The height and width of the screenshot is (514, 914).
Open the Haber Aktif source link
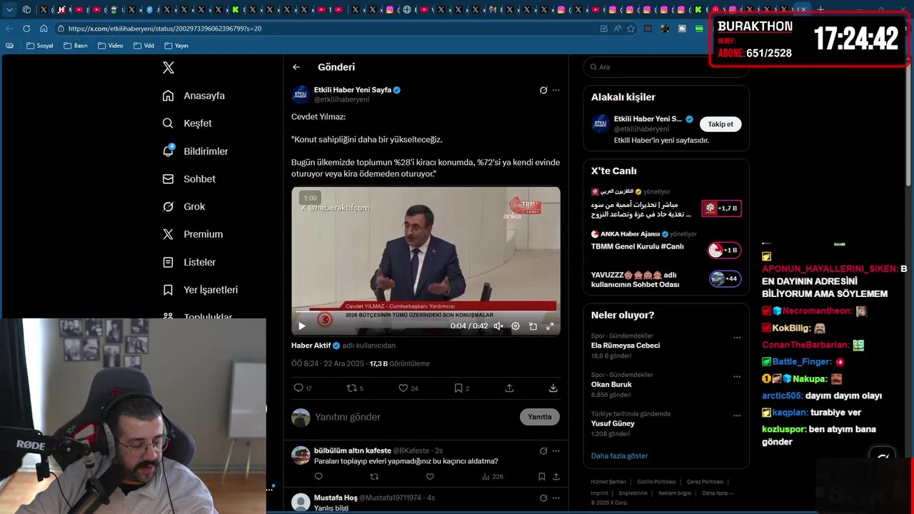[x=311, y=346]
